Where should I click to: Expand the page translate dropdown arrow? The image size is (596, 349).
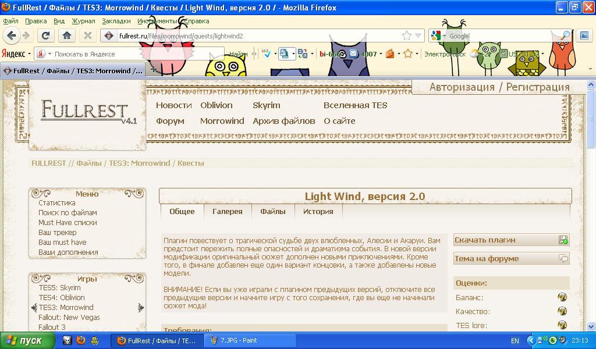[x=293, y=54]
